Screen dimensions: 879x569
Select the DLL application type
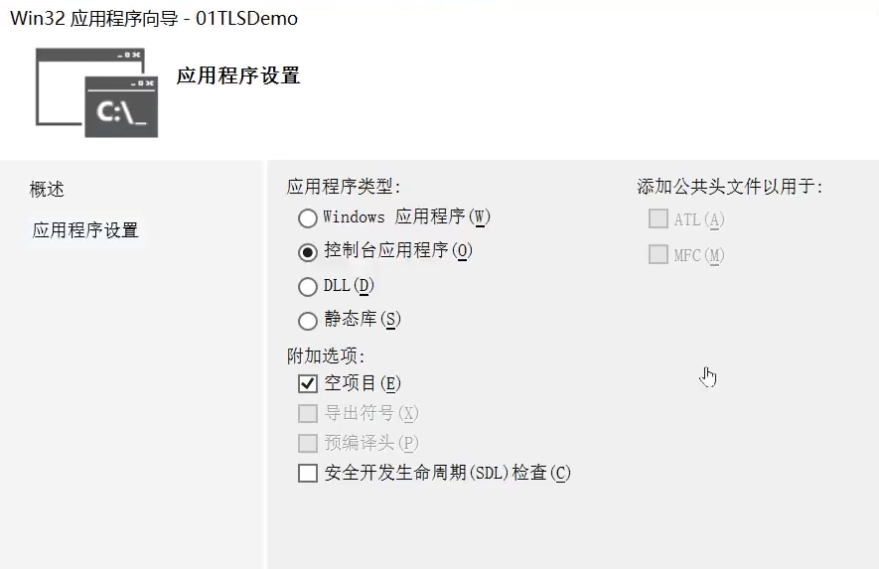tap(308, 286)
